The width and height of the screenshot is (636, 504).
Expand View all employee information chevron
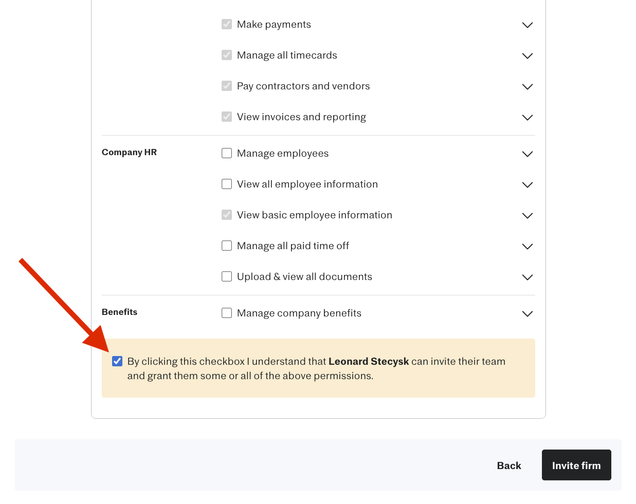tap(527, 184)
